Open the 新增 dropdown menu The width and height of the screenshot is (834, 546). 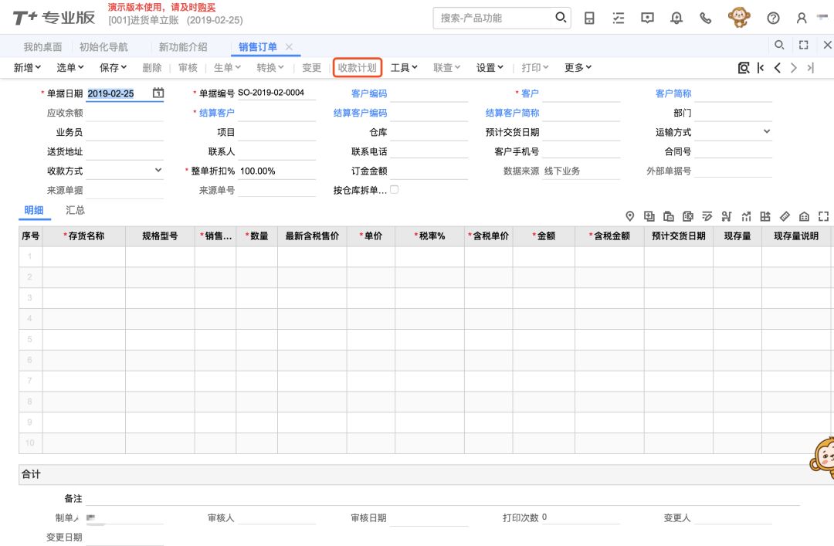(x=28, y=68)
